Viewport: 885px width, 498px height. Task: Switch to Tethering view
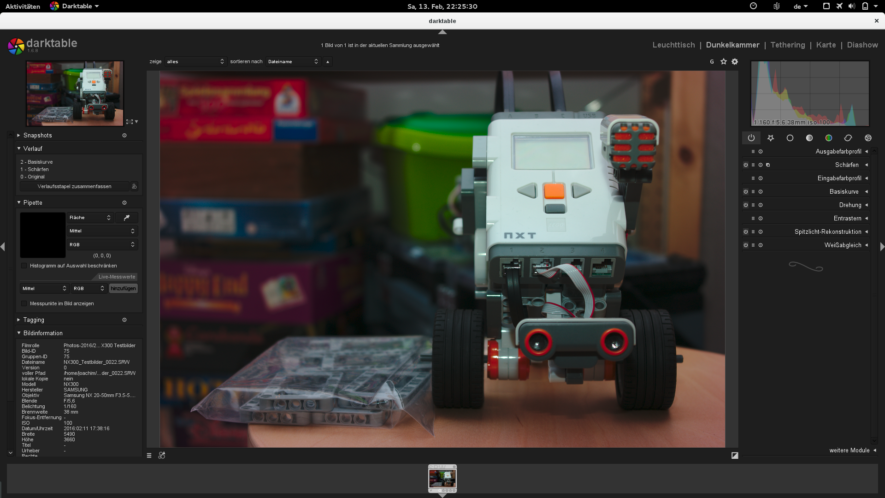pos(788,45)
